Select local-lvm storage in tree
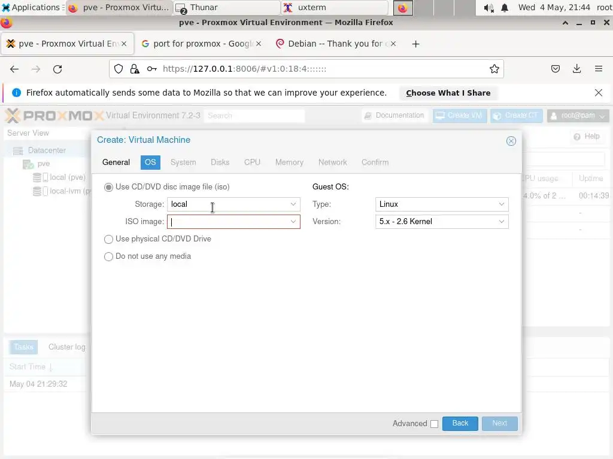 [69, 191]
